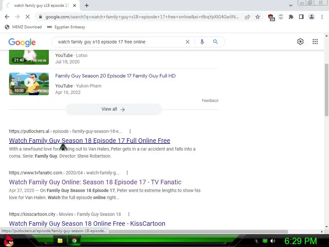The height and width of the screenshot is (247, 329).
Task: Start voice search with microphone
Action: pos(202,42)
